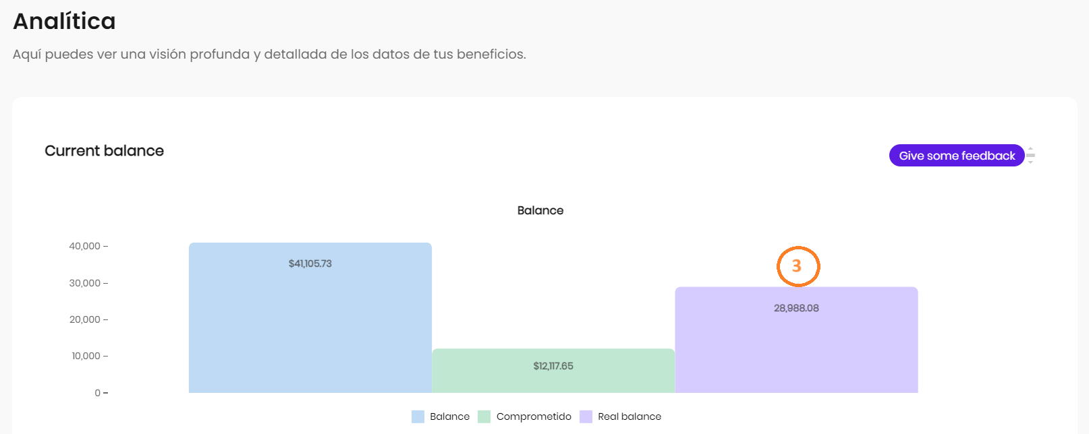Toggle the green Comprometido legend swatch
Screen dimensions: 1089x434
click(x=484, y=416)
